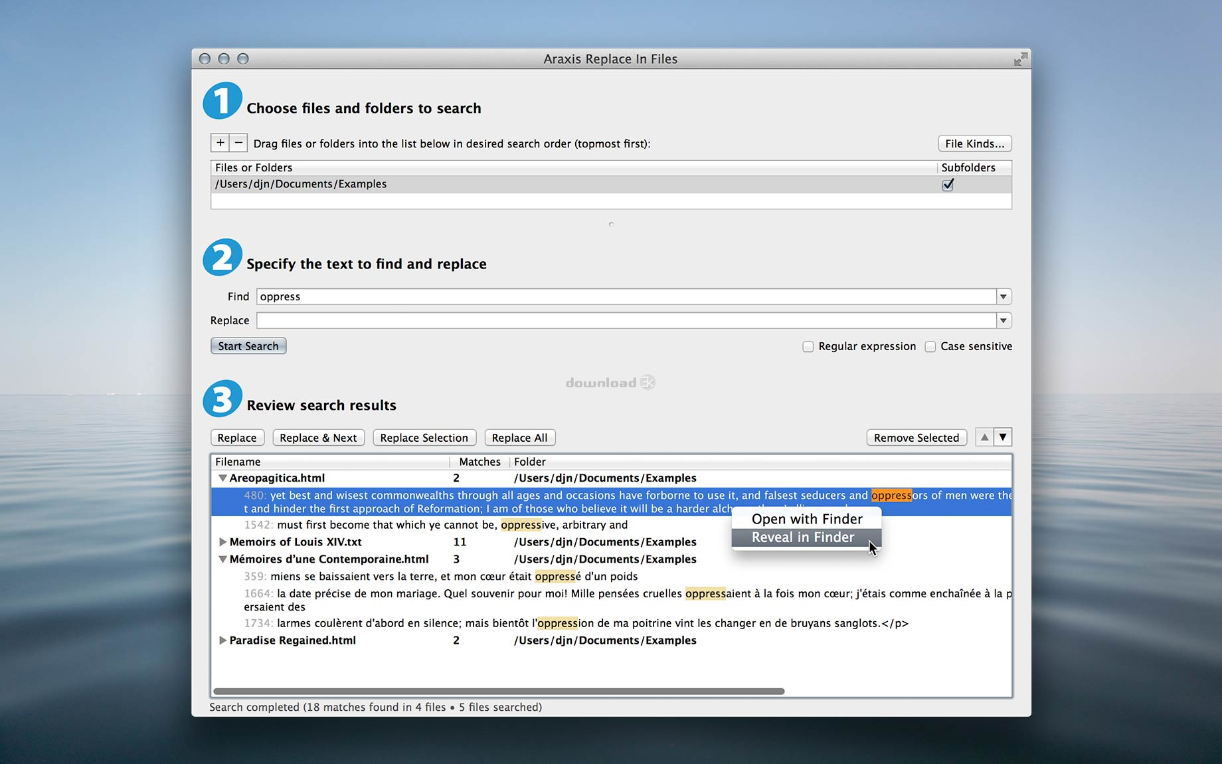Open the Replace field history dropdown
Viewport: 1222px width, 764px height.
tap(1004, 320)
